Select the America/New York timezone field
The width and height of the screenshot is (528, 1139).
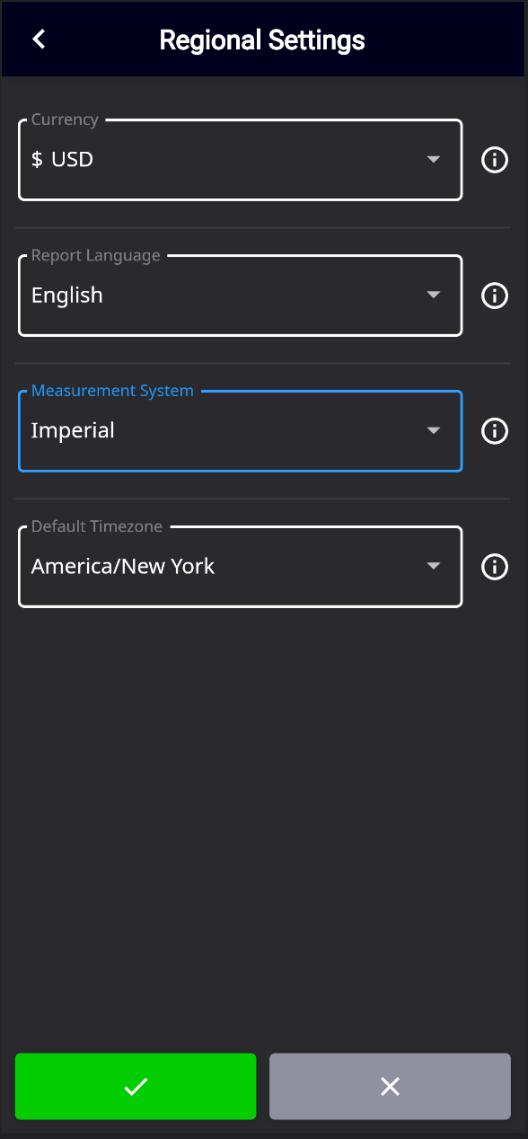pos(241,567)
